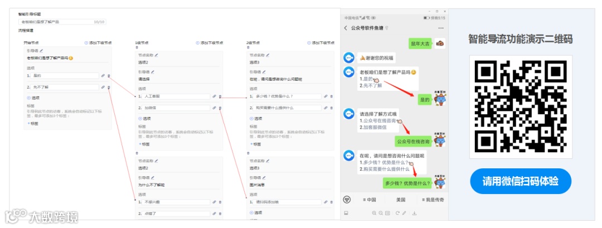Tap the 加客服微信 link in chat
602x228 pixels.
tap(375, 127)
